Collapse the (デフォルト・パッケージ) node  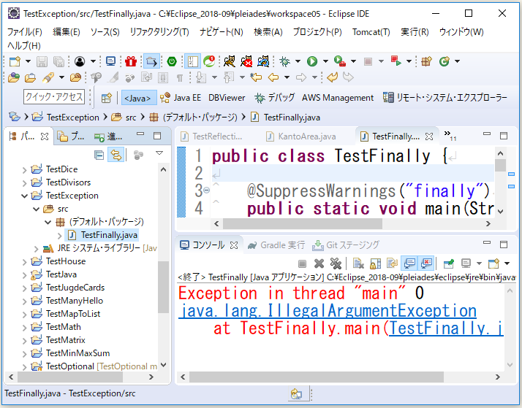(48, 222)
